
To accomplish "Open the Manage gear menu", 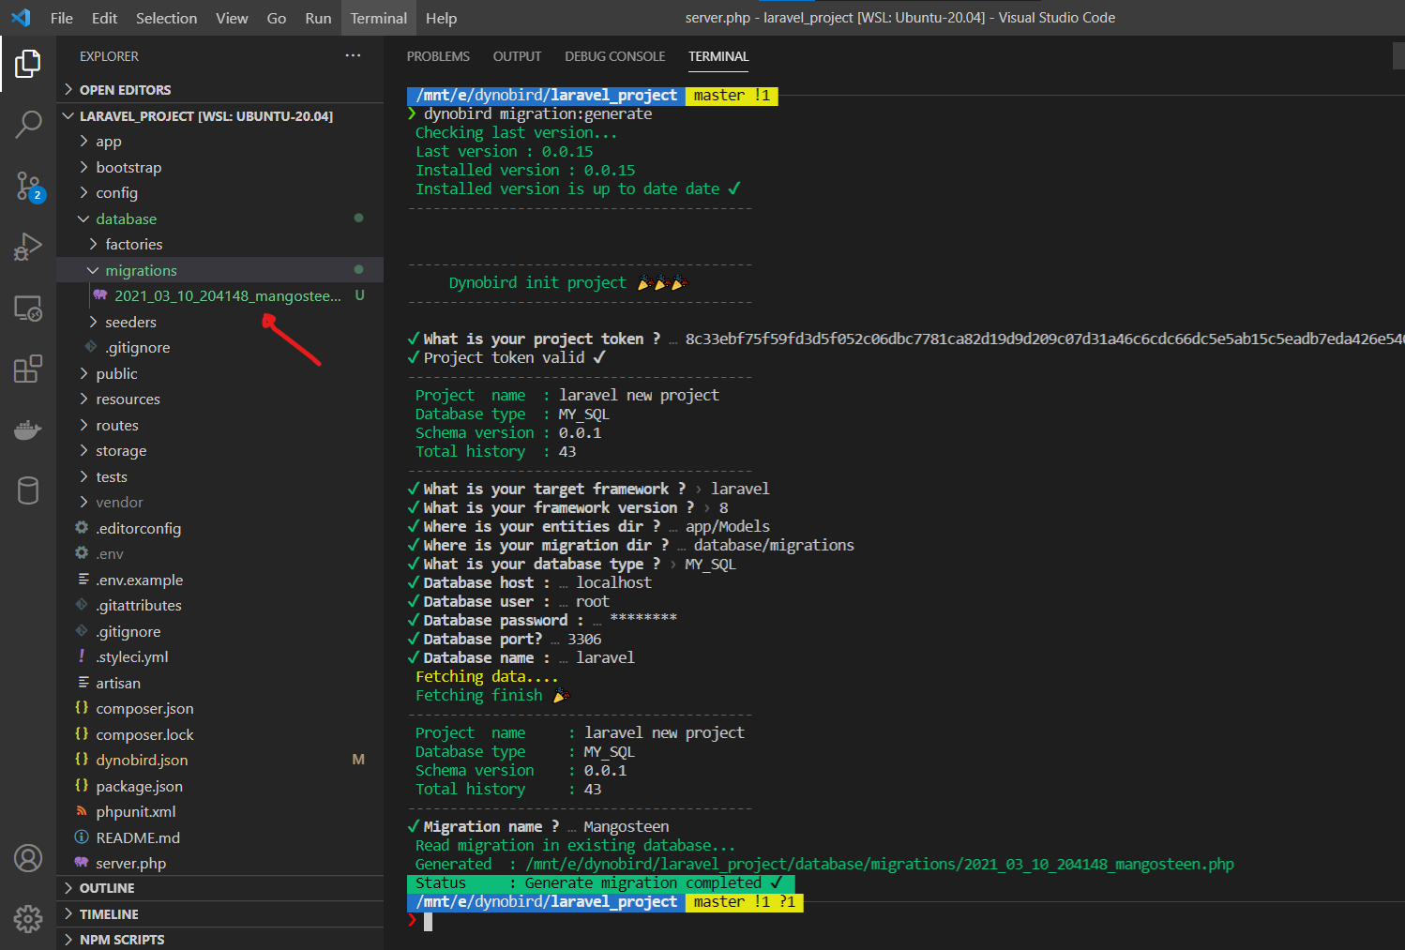I will (x=28, y=919).
